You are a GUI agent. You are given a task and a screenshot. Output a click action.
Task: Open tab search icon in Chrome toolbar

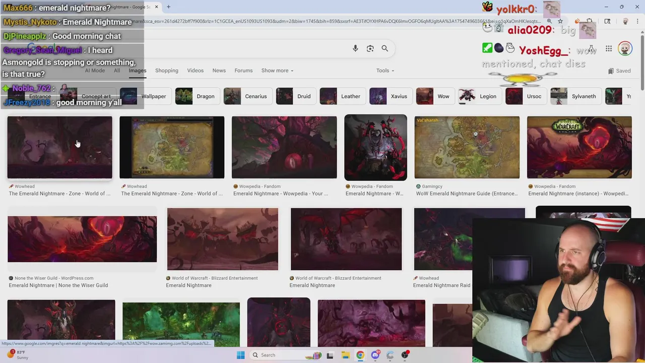(607, 21)
